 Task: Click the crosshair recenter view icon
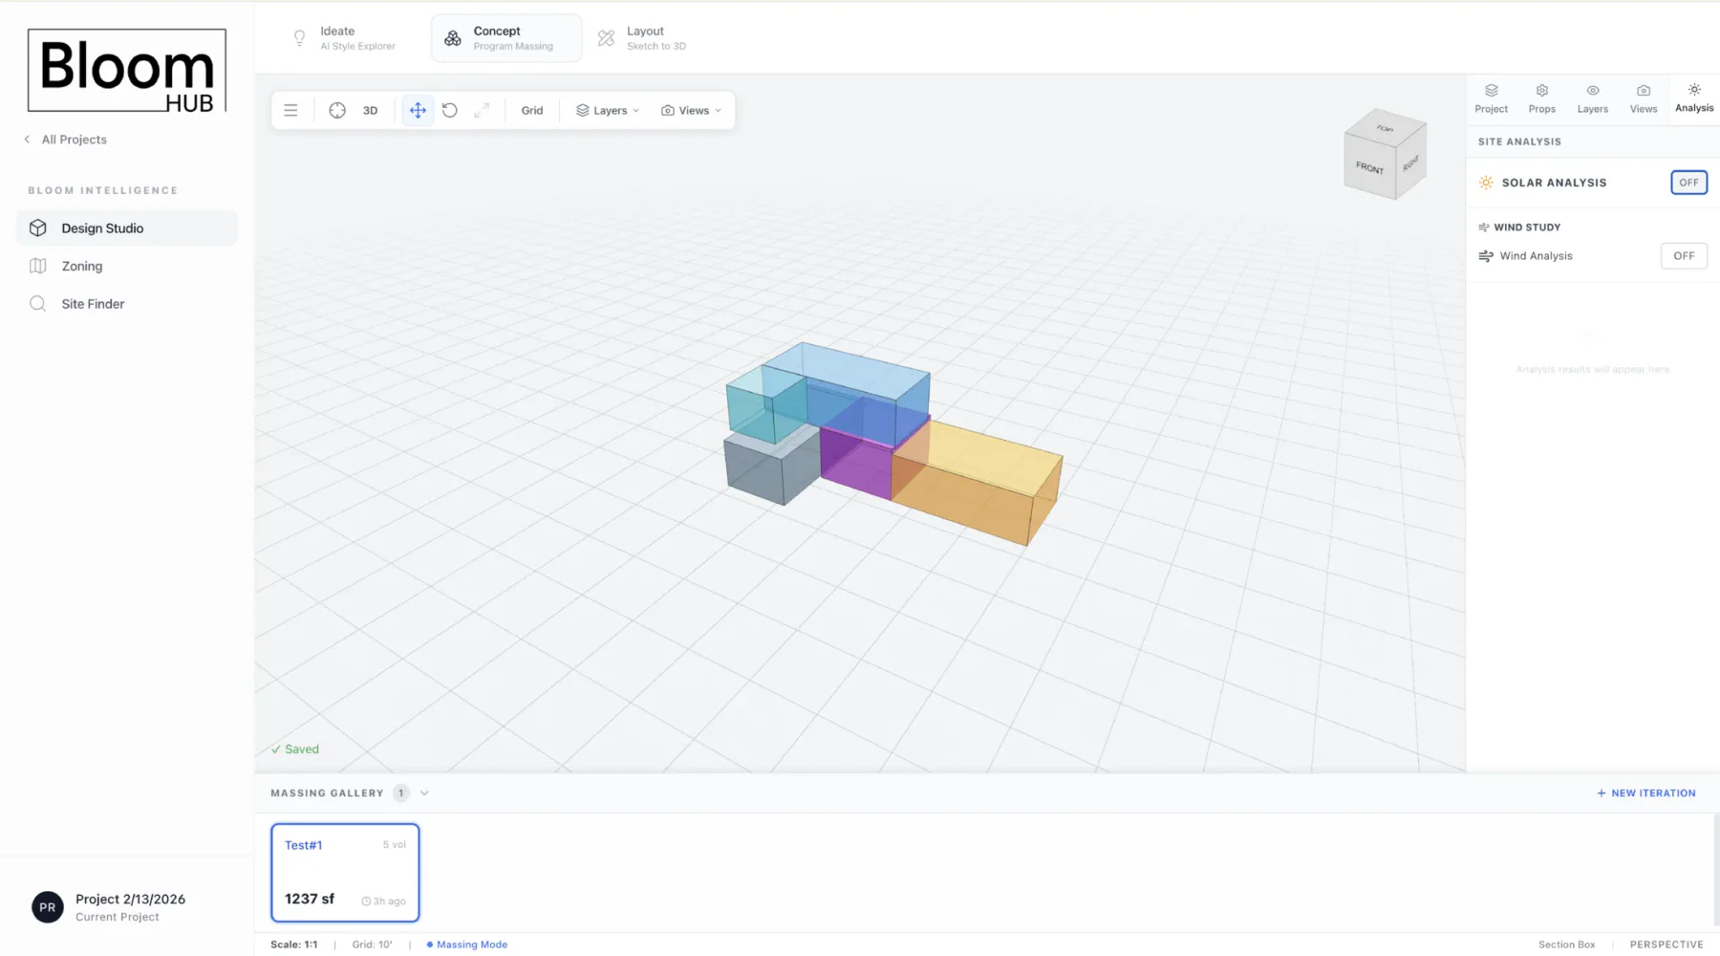[x=337, y=111]
